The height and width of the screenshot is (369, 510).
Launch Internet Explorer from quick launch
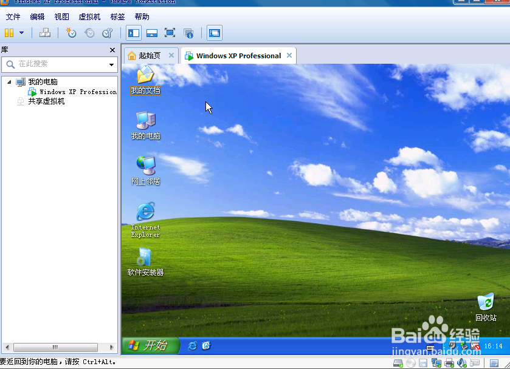tap(192, 346)
